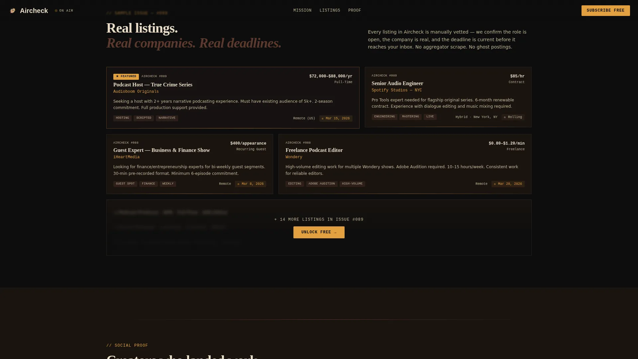Select the LIVE tag
This screenshot has height=359, width=638.
click(x=430, y=117)
